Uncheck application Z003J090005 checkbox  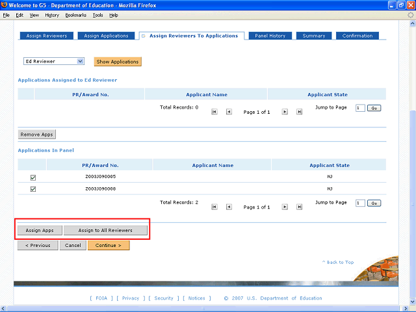point(33,177)
